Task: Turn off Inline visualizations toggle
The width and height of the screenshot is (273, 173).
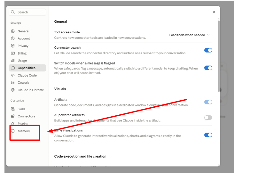Action: 208,135
